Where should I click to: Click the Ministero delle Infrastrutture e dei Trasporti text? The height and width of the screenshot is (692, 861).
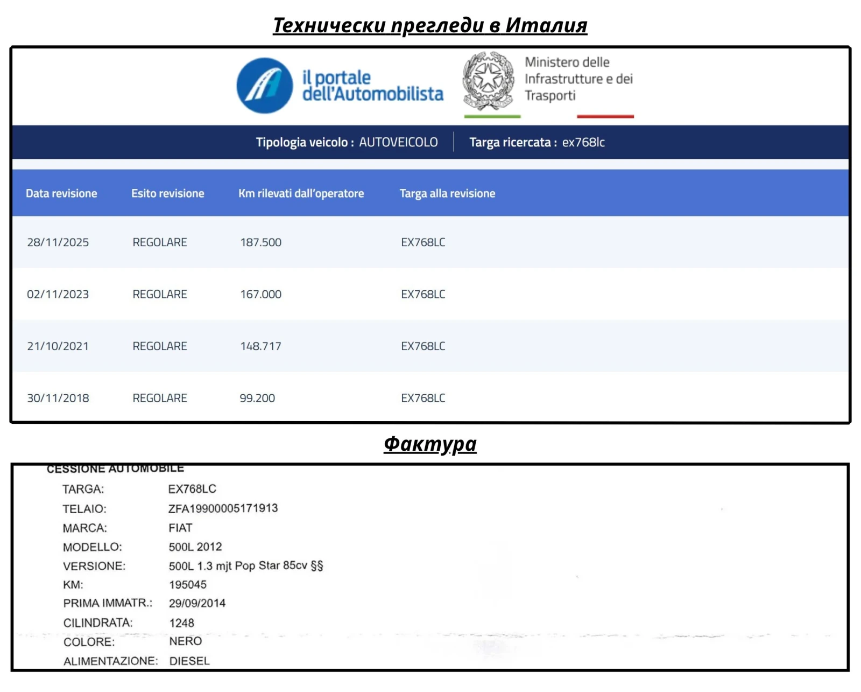pos(578,79)
